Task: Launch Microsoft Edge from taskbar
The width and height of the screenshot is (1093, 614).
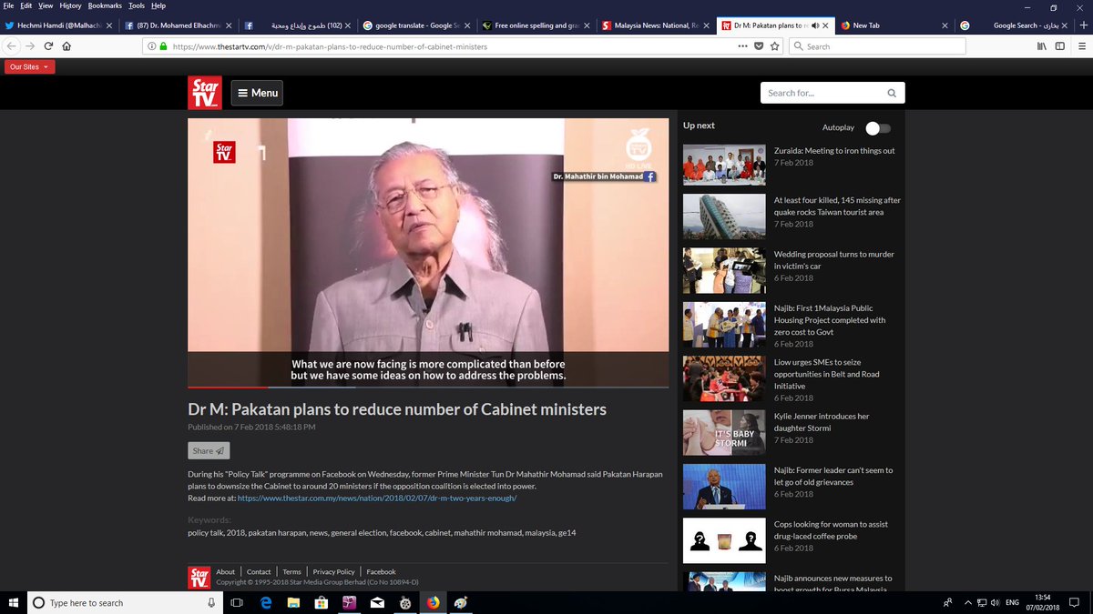Action: (267, 602)
